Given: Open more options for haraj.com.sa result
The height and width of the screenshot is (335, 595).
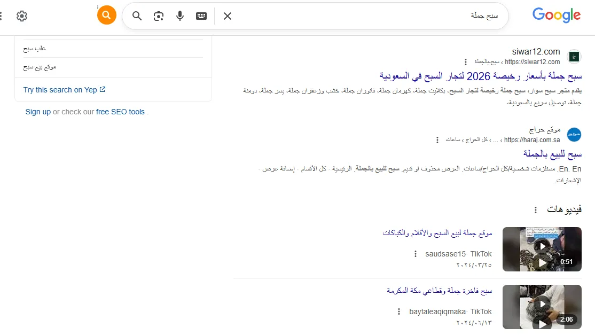Looking at the screenshot, I should 437,140.
